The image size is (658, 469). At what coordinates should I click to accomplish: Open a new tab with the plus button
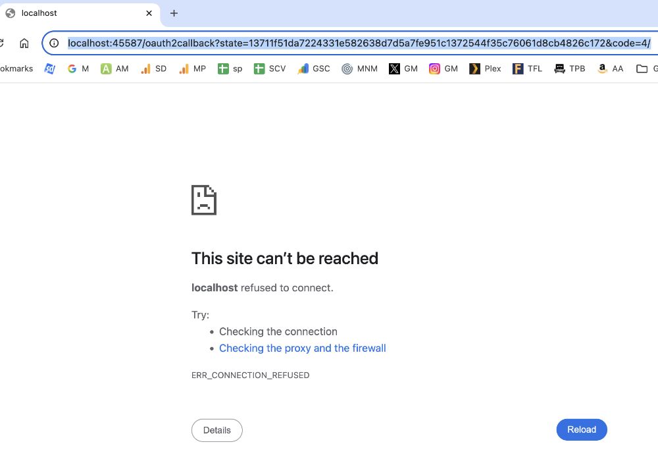(172, 13)
